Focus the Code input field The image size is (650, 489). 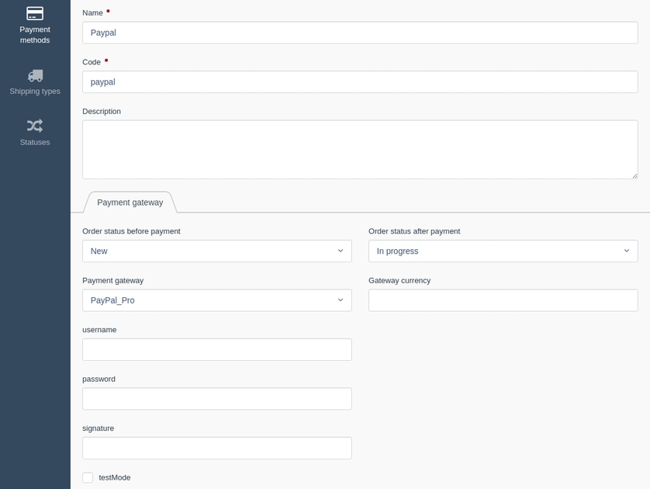click(360, 81)
